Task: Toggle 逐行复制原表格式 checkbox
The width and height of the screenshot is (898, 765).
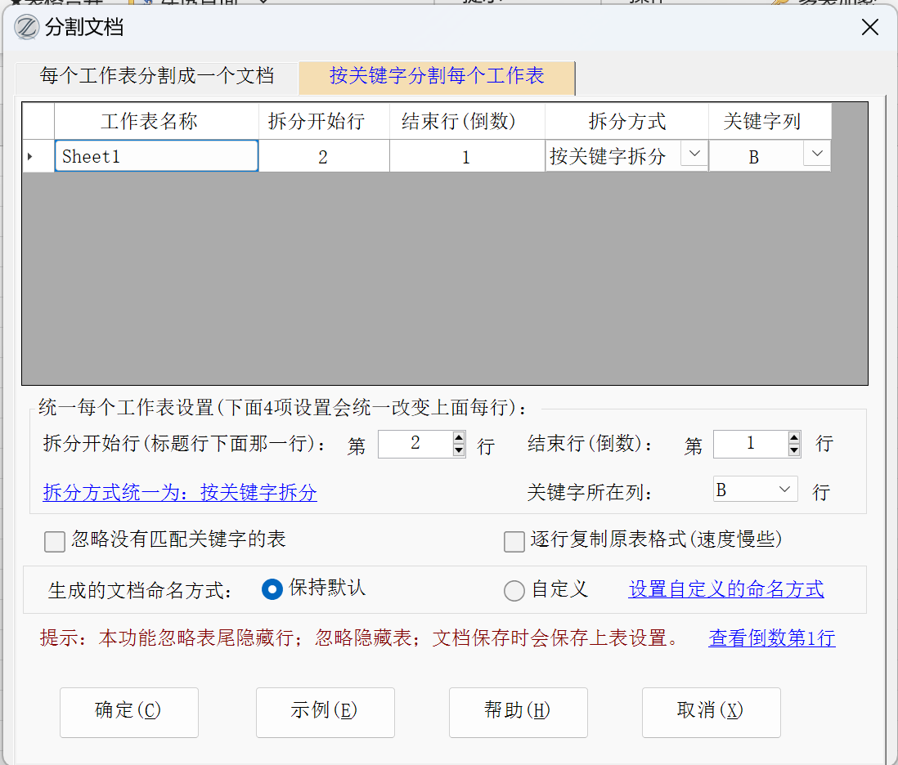Action: [514, 541]
